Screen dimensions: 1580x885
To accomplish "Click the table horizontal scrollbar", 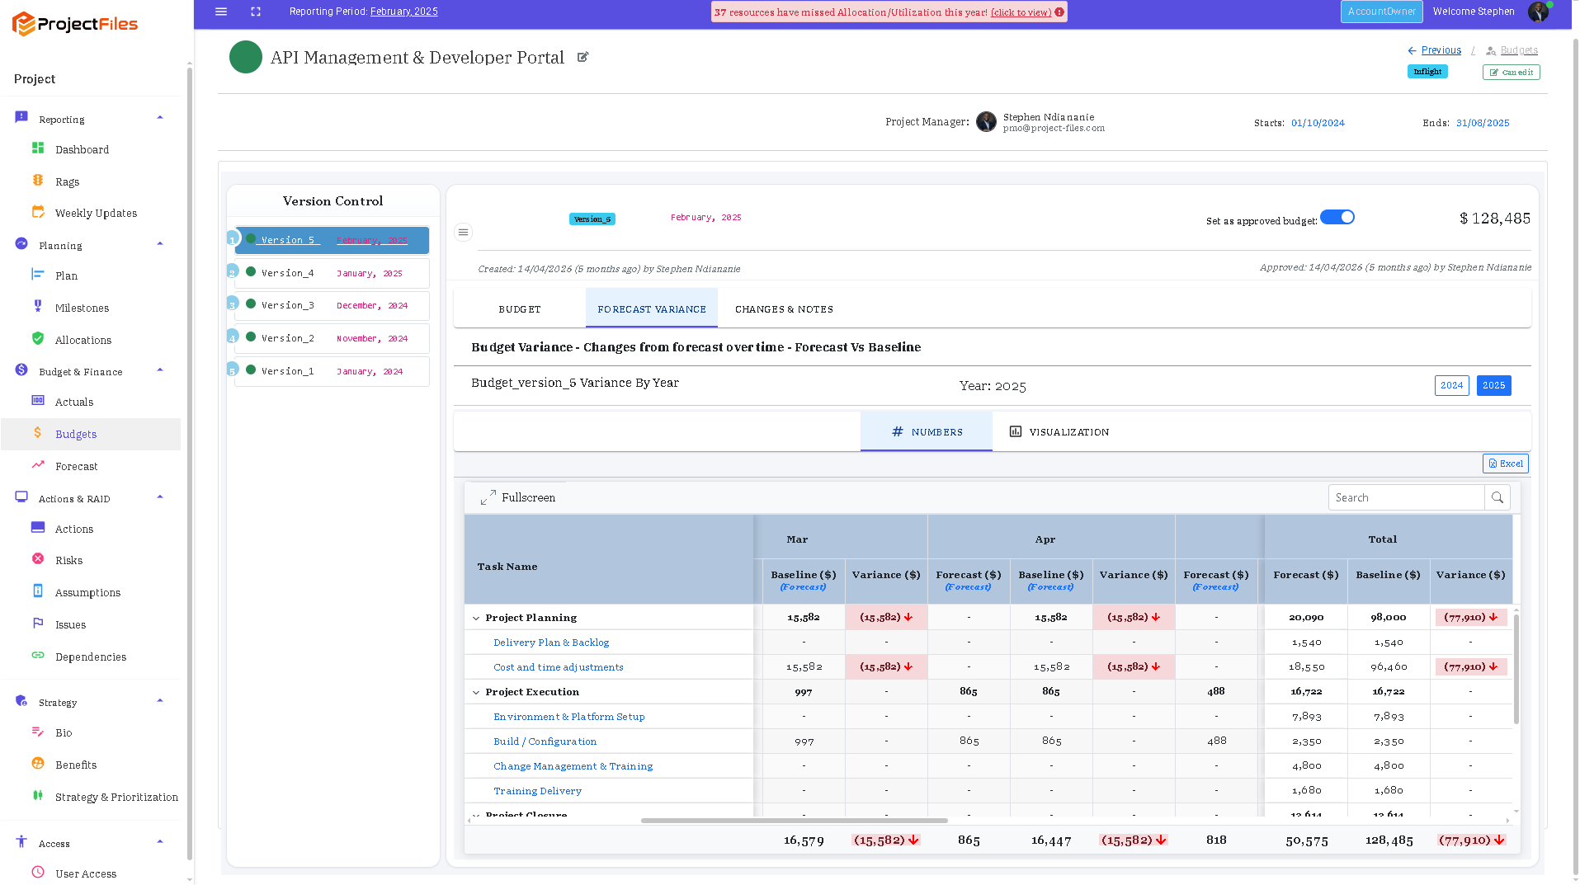I will point(794,821).
